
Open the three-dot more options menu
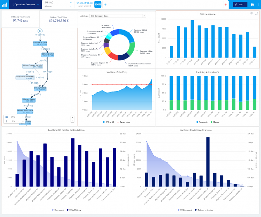tap(259, 5)
